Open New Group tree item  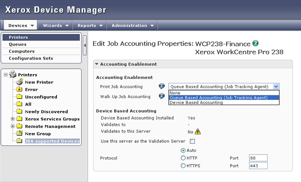click(38, 134)
